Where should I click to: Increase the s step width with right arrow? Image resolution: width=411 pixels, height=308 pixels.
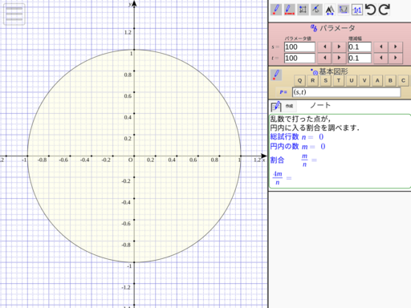[x=396, y=47]
